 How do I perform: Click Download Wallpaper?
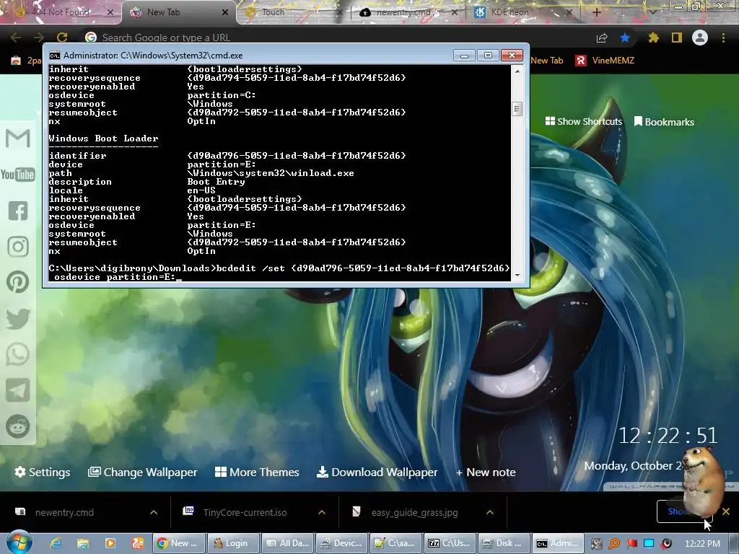377,472
